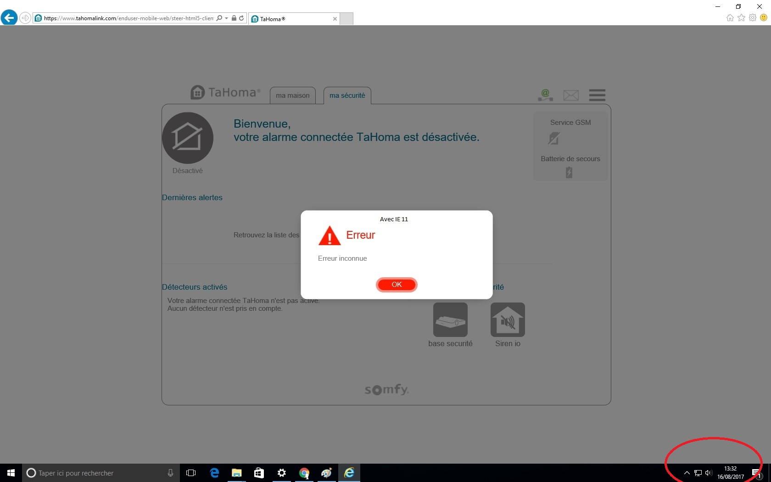Viewport: 771px width, 482px height.
Task: Click the Internet Explorer taskbar icon
Action: pos(349,473)
